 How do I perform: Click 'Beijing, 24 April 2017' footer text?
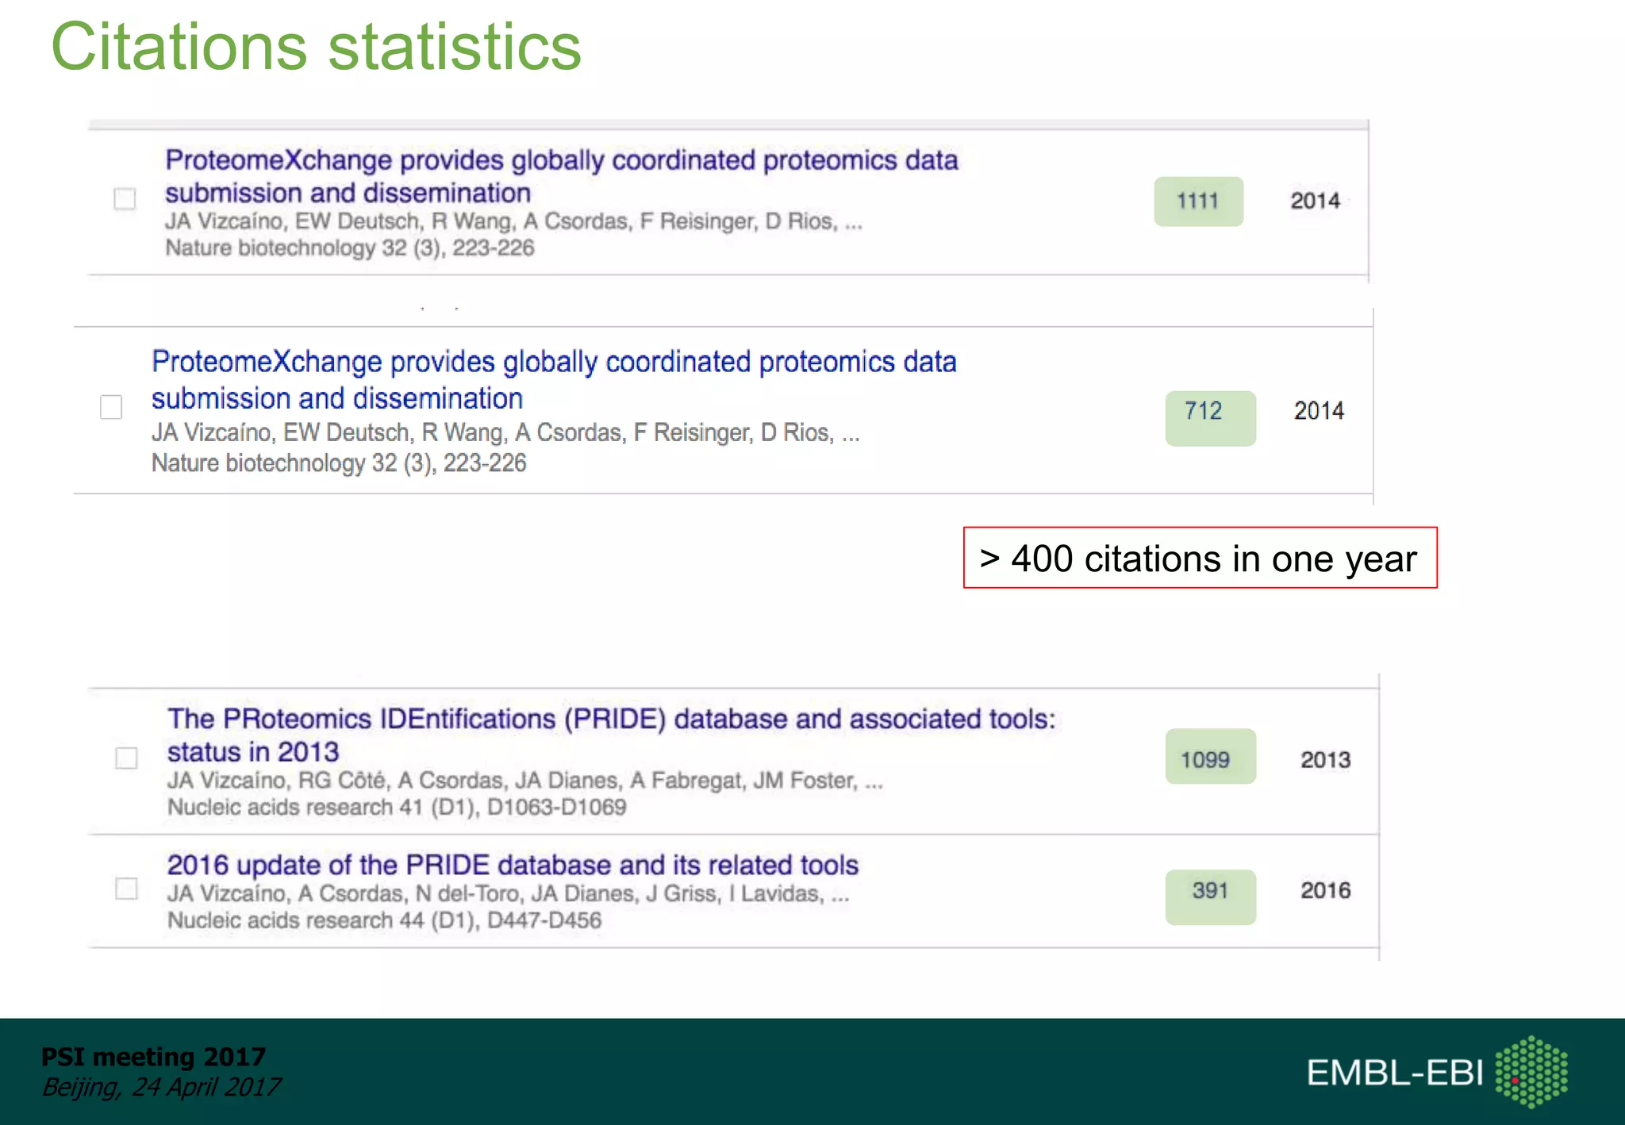(161, 1087)
